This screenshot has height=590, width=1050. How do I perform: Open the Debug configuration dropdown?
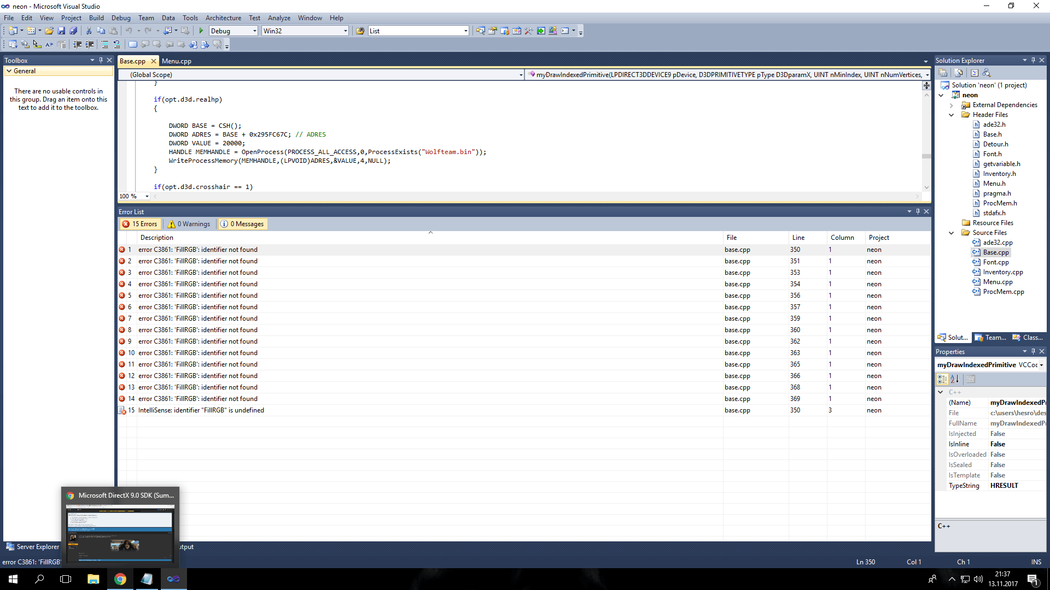pos(254,31)
